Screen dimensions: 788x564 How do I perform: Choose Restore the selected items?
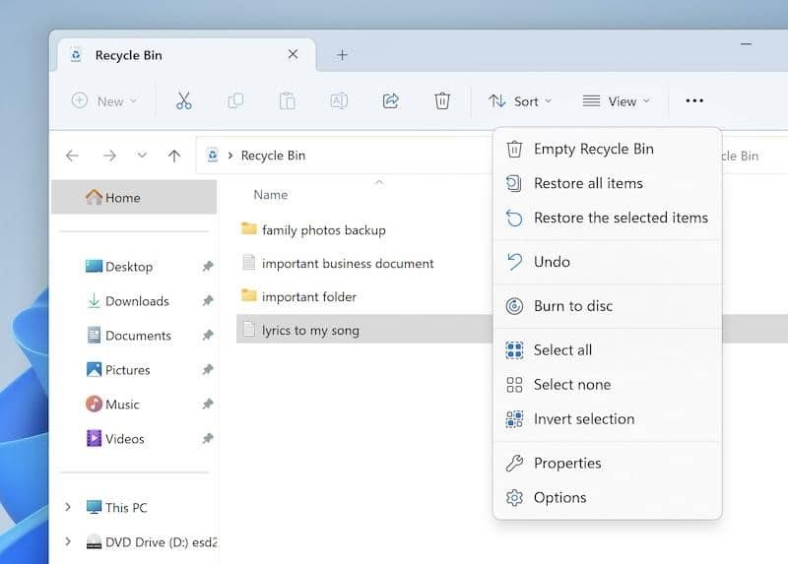tap(608, 218)
